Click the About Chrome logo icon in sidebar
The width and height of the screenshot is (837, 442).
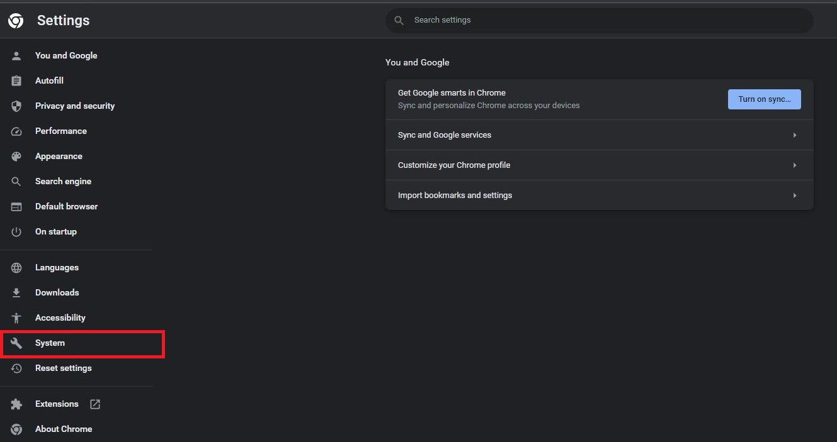pos(16,429)
